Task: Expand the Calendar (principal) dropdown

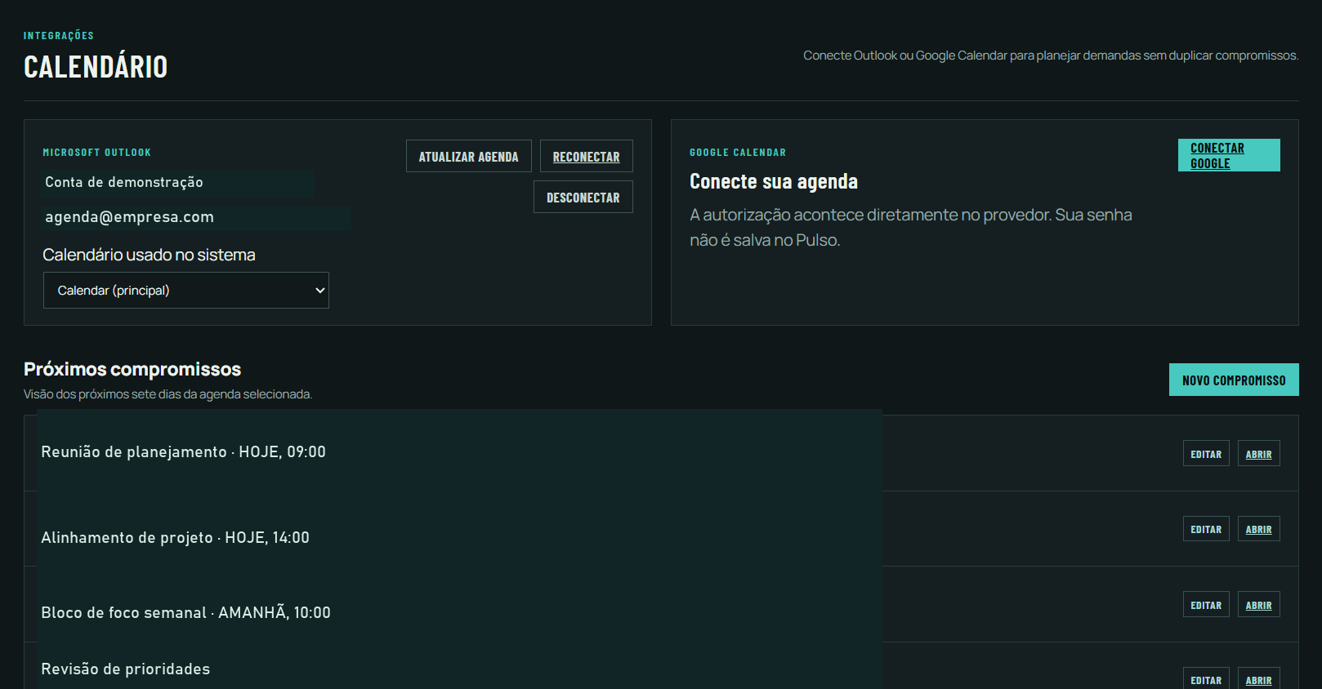Action: 186,291
